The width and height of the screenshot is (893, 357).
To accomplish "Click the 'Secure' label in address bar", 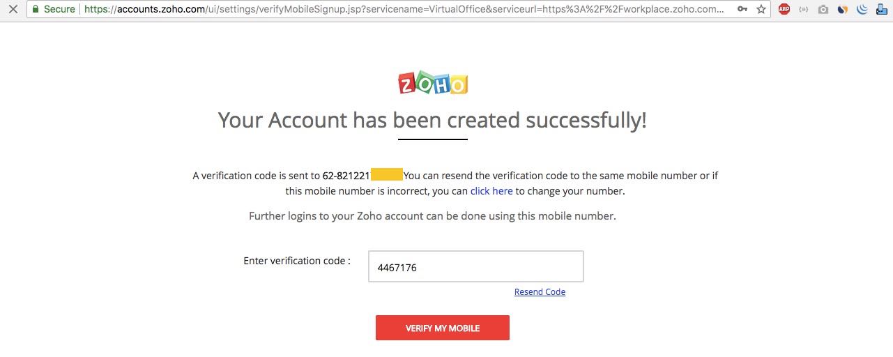I will (x=61, y=10).
